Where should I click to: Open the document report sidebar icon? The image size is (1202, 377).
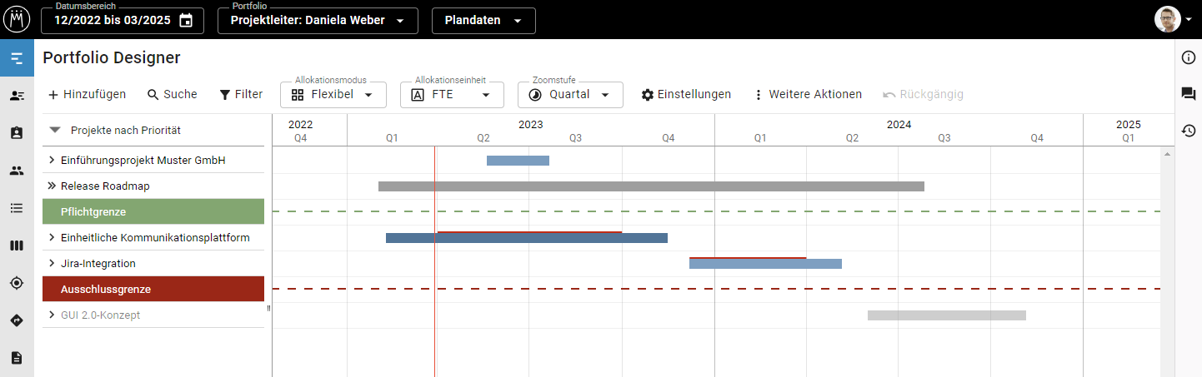point(17,358)
